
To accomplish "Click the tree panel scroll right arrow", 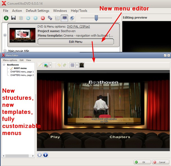I will [x=33, y=156].
